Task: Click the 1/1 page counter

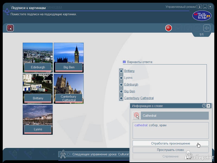Action: pyautogui.click(x=201, y=35)
